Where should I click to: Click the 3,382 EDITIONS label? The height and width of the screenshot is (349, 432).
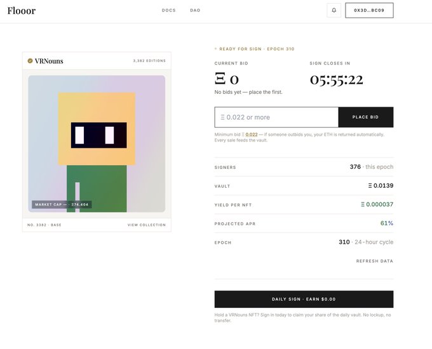coord(149,61)
